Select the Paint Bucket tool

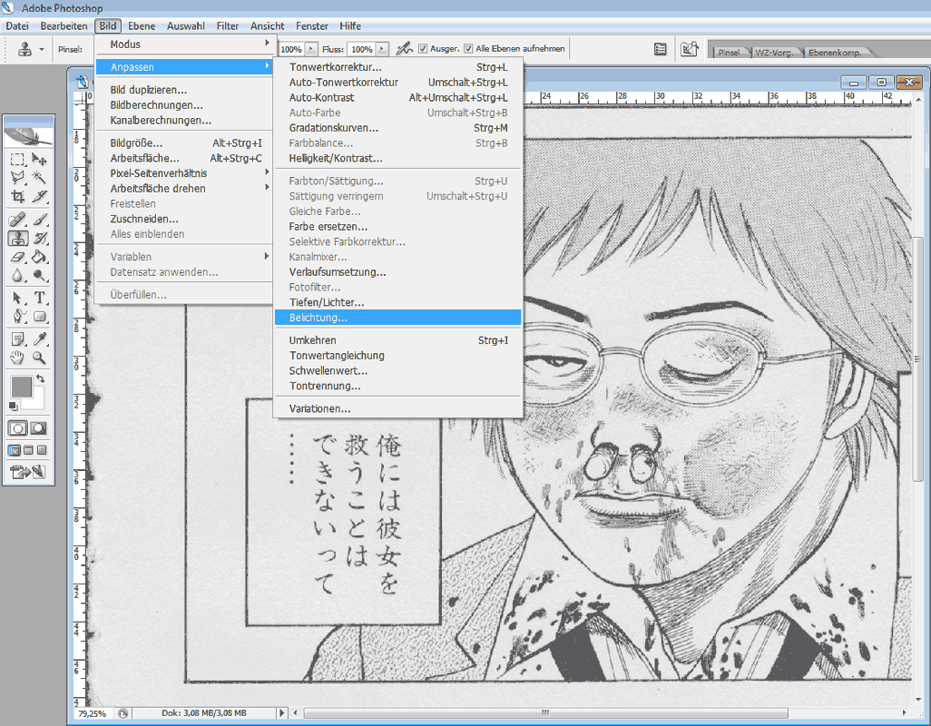coord(39,257)
